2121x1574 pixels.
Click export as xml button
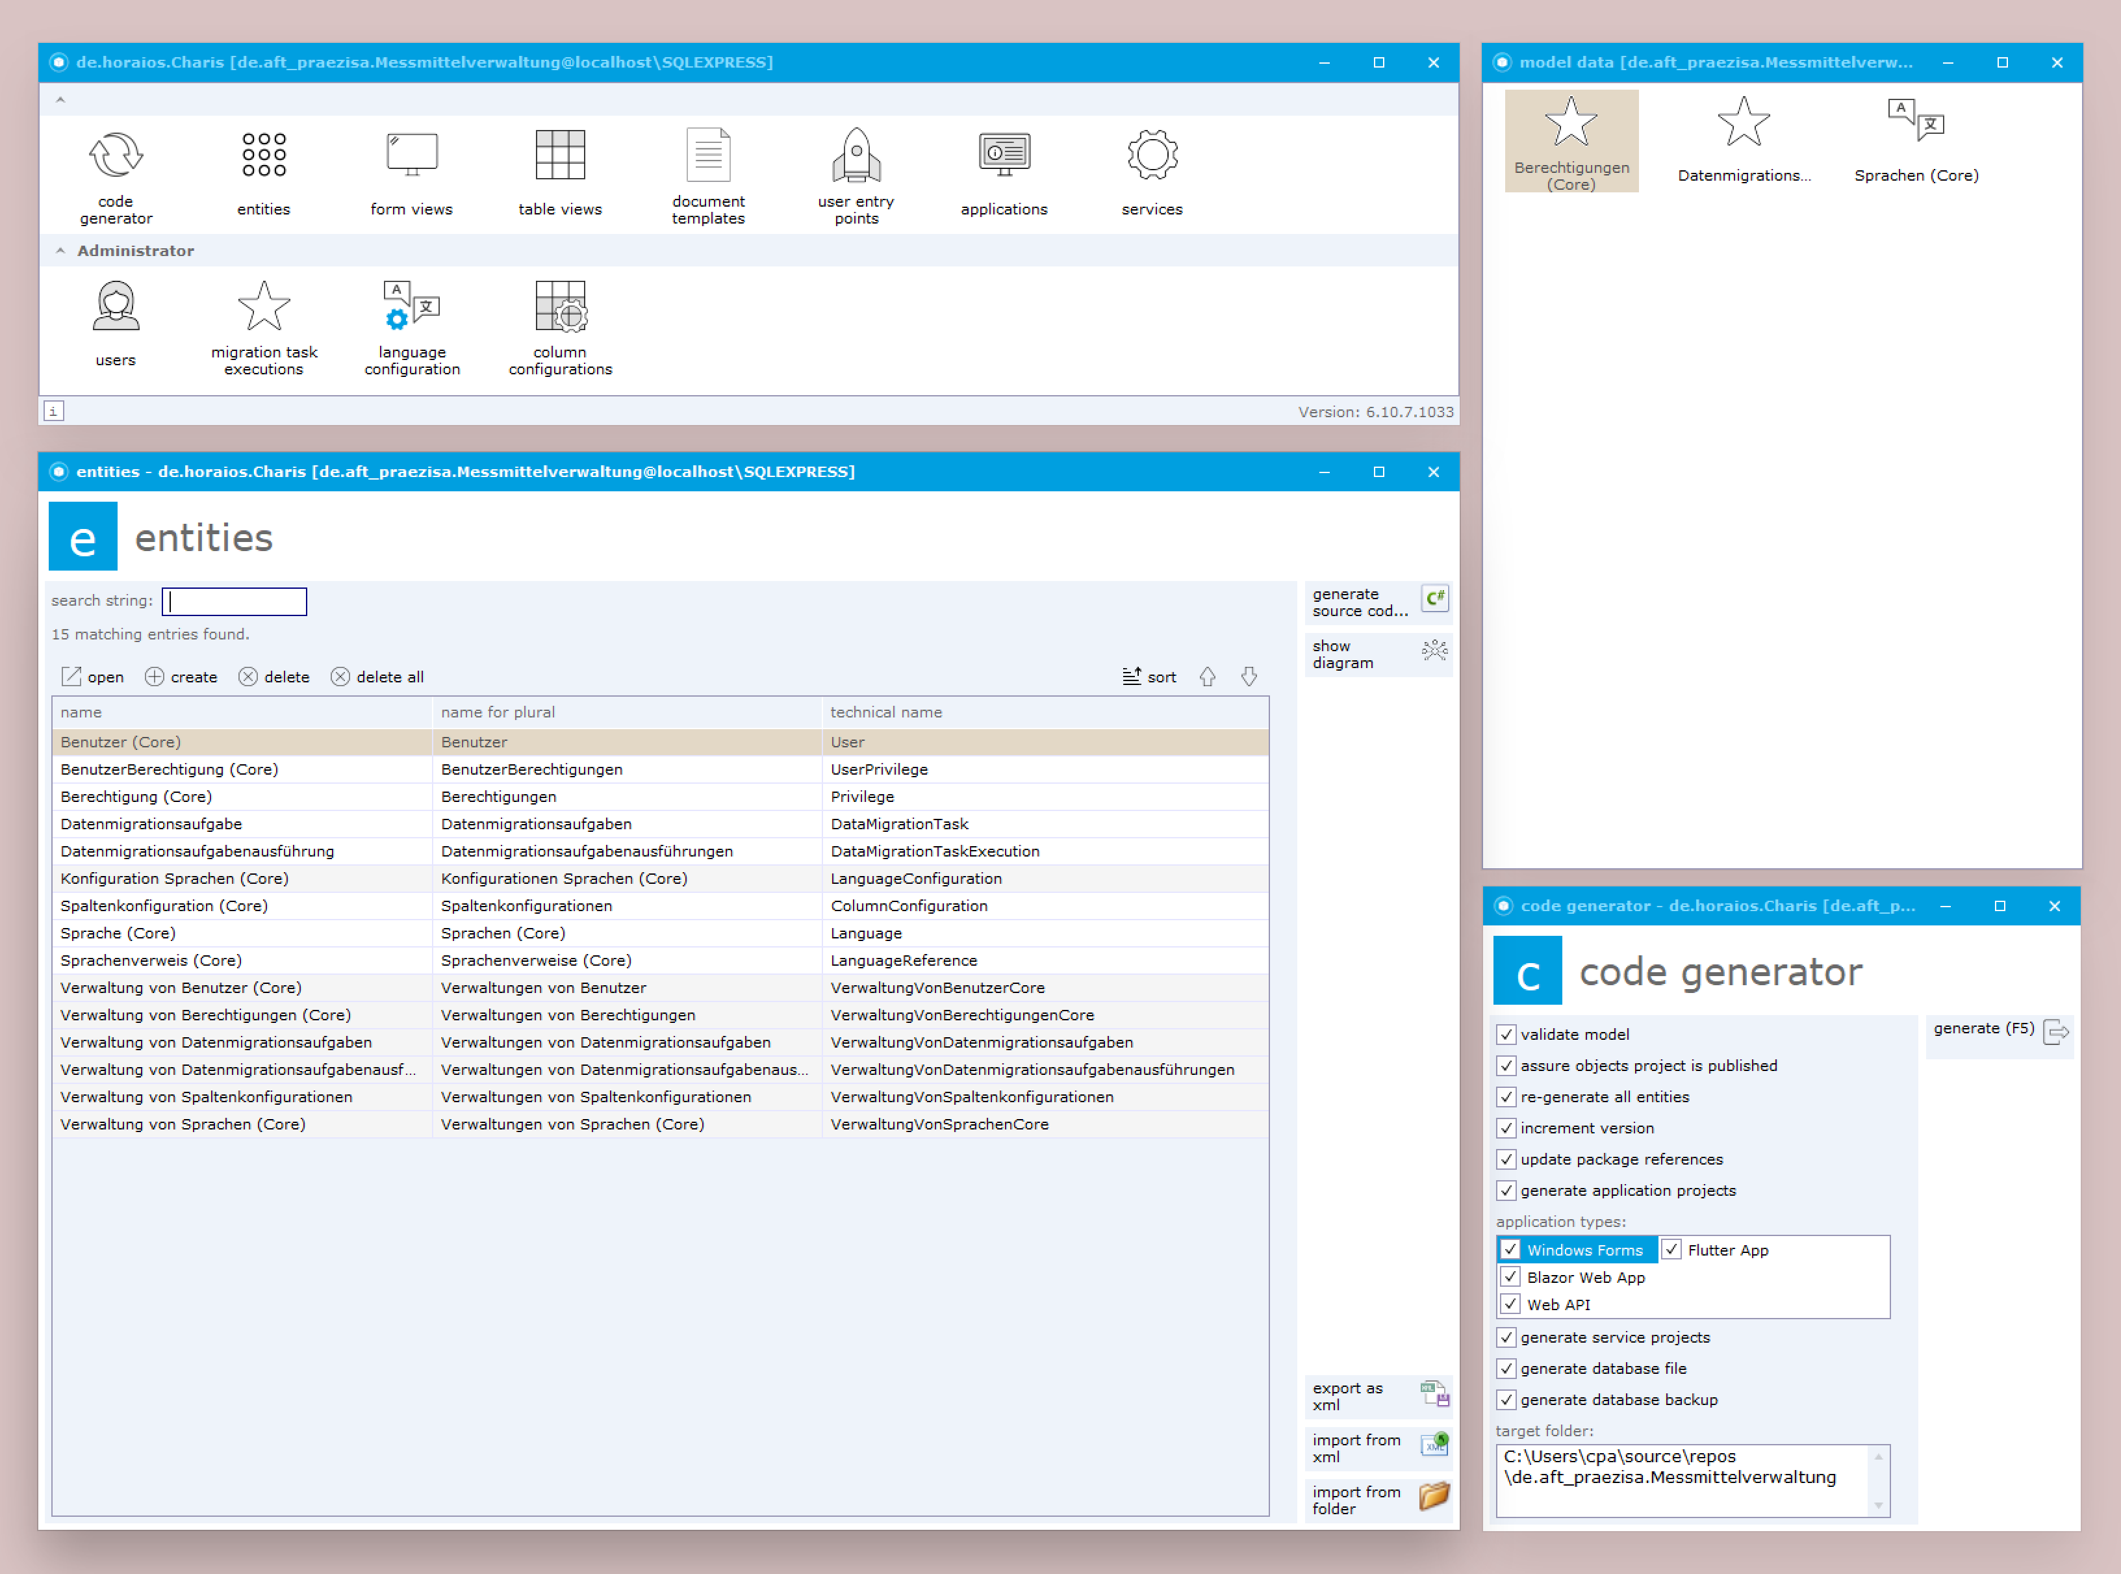point(1378,1397)
